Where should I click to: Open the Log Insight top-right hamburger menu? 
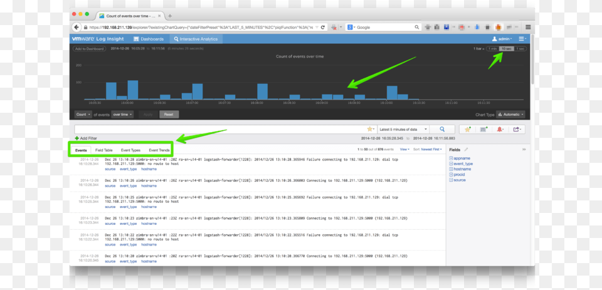coord(522,39)
